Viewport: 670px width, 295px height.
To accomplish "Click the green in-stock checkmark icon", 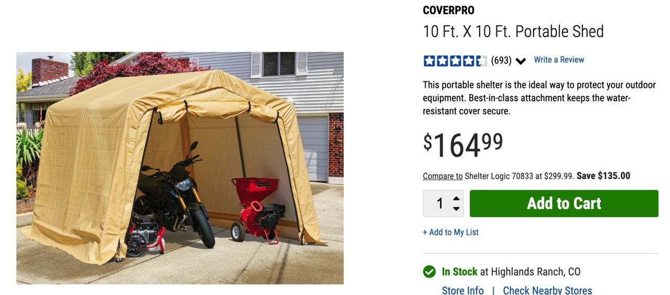I will coord(429,272).
